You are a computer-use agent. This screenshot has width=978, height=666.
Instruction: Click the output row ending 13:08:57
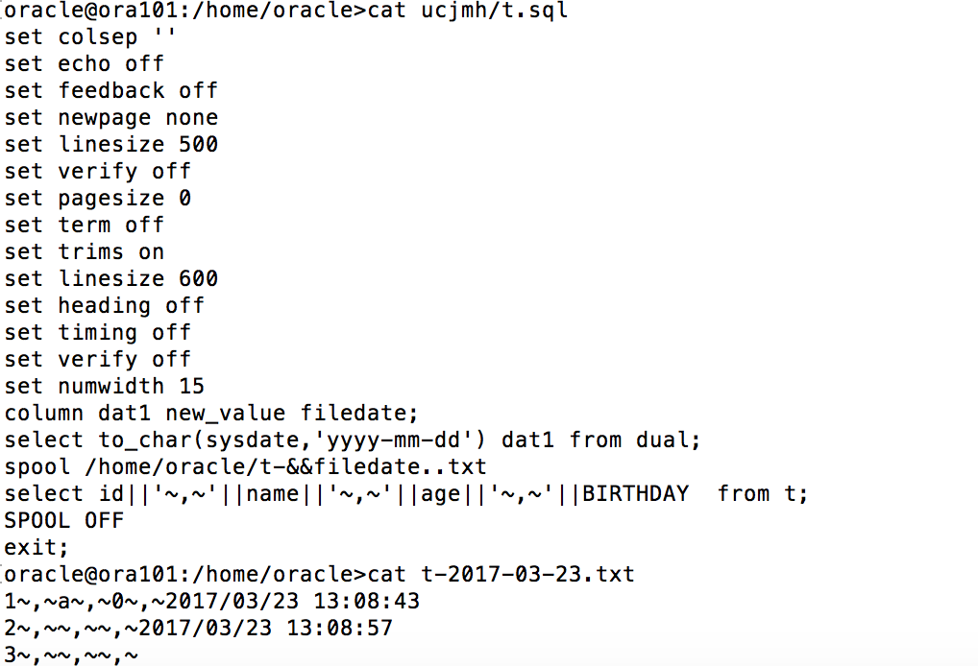198,628
